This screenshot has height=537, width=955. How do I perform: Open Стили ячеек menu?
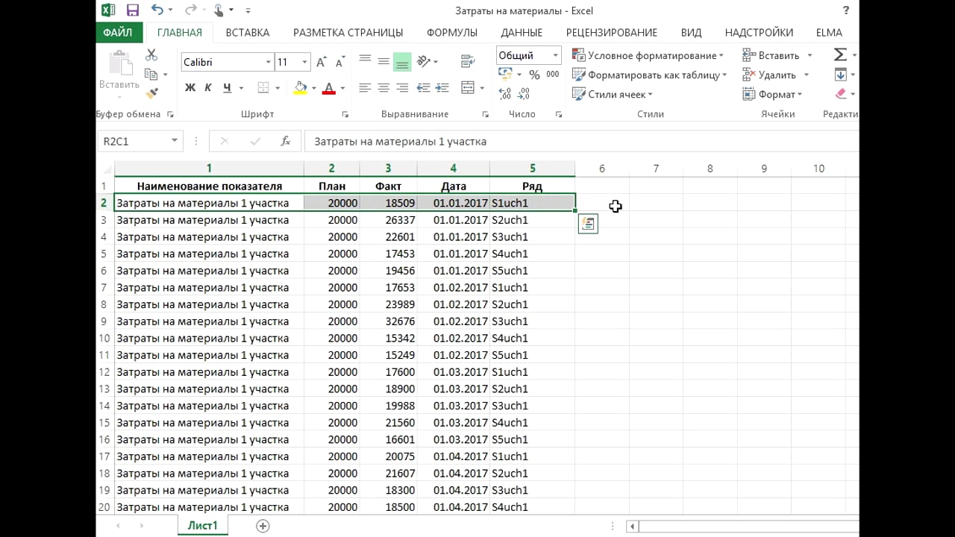pos(612,94)
